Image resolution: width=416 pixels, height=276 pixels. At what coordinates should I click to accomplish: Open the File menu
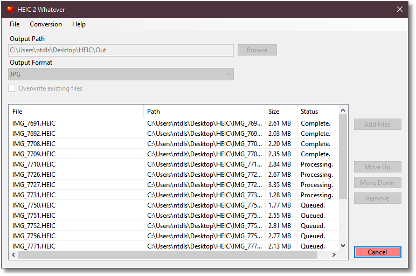click(x=15, y=24)
